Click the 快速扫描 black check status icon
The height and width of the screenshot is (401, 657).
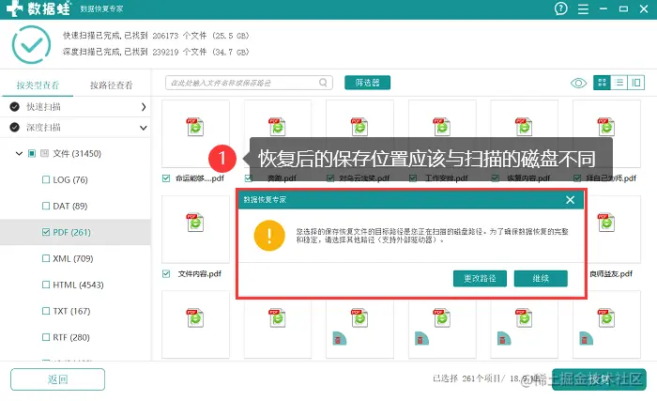[15, 107]
